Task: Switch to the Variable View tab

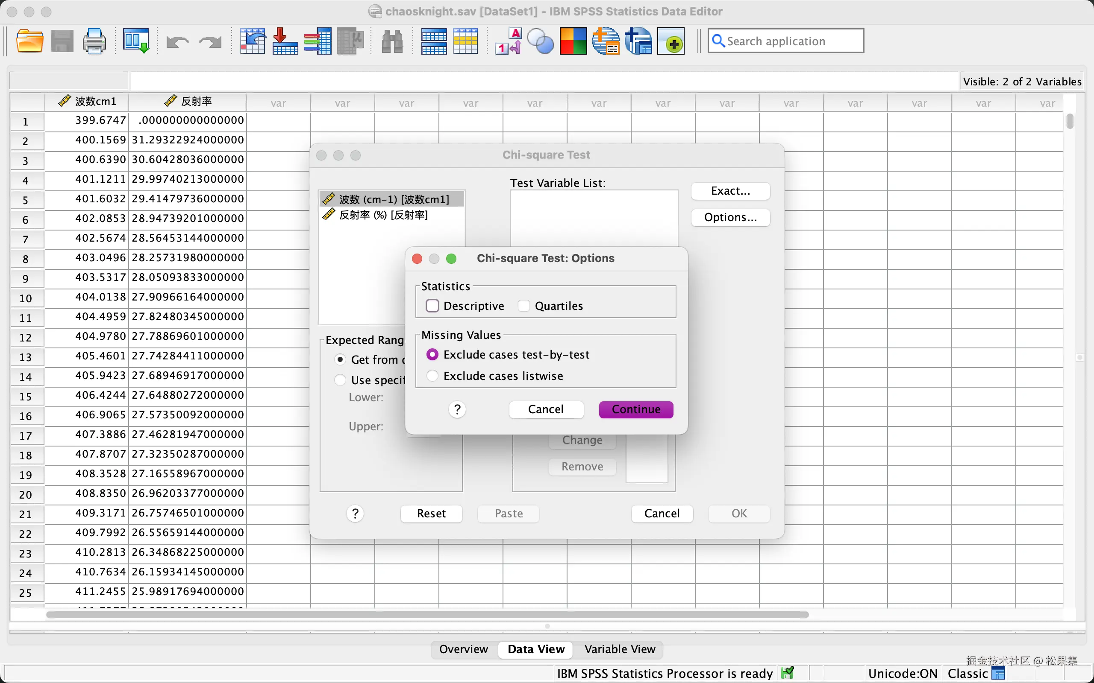Action: (619, 649)
